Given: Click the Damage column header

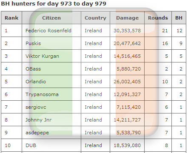Looking at the screenshot, I should [x=127, y=18].
